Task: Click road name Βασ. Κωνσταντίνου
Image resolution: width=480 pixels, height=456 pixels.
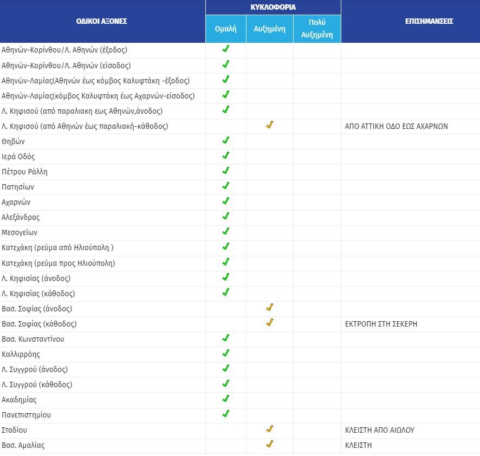Action: tap(33, 339)
